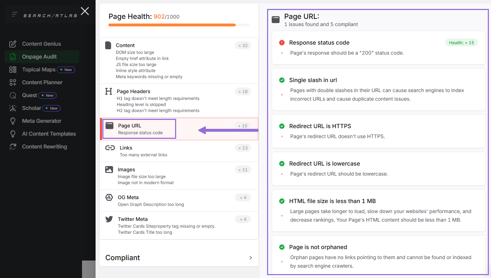Click the Images panel icon
Screen dimensions: 491x278
[x=108, y=169]
